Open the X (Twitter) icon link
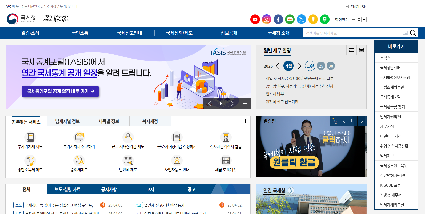 coord(301,19)
